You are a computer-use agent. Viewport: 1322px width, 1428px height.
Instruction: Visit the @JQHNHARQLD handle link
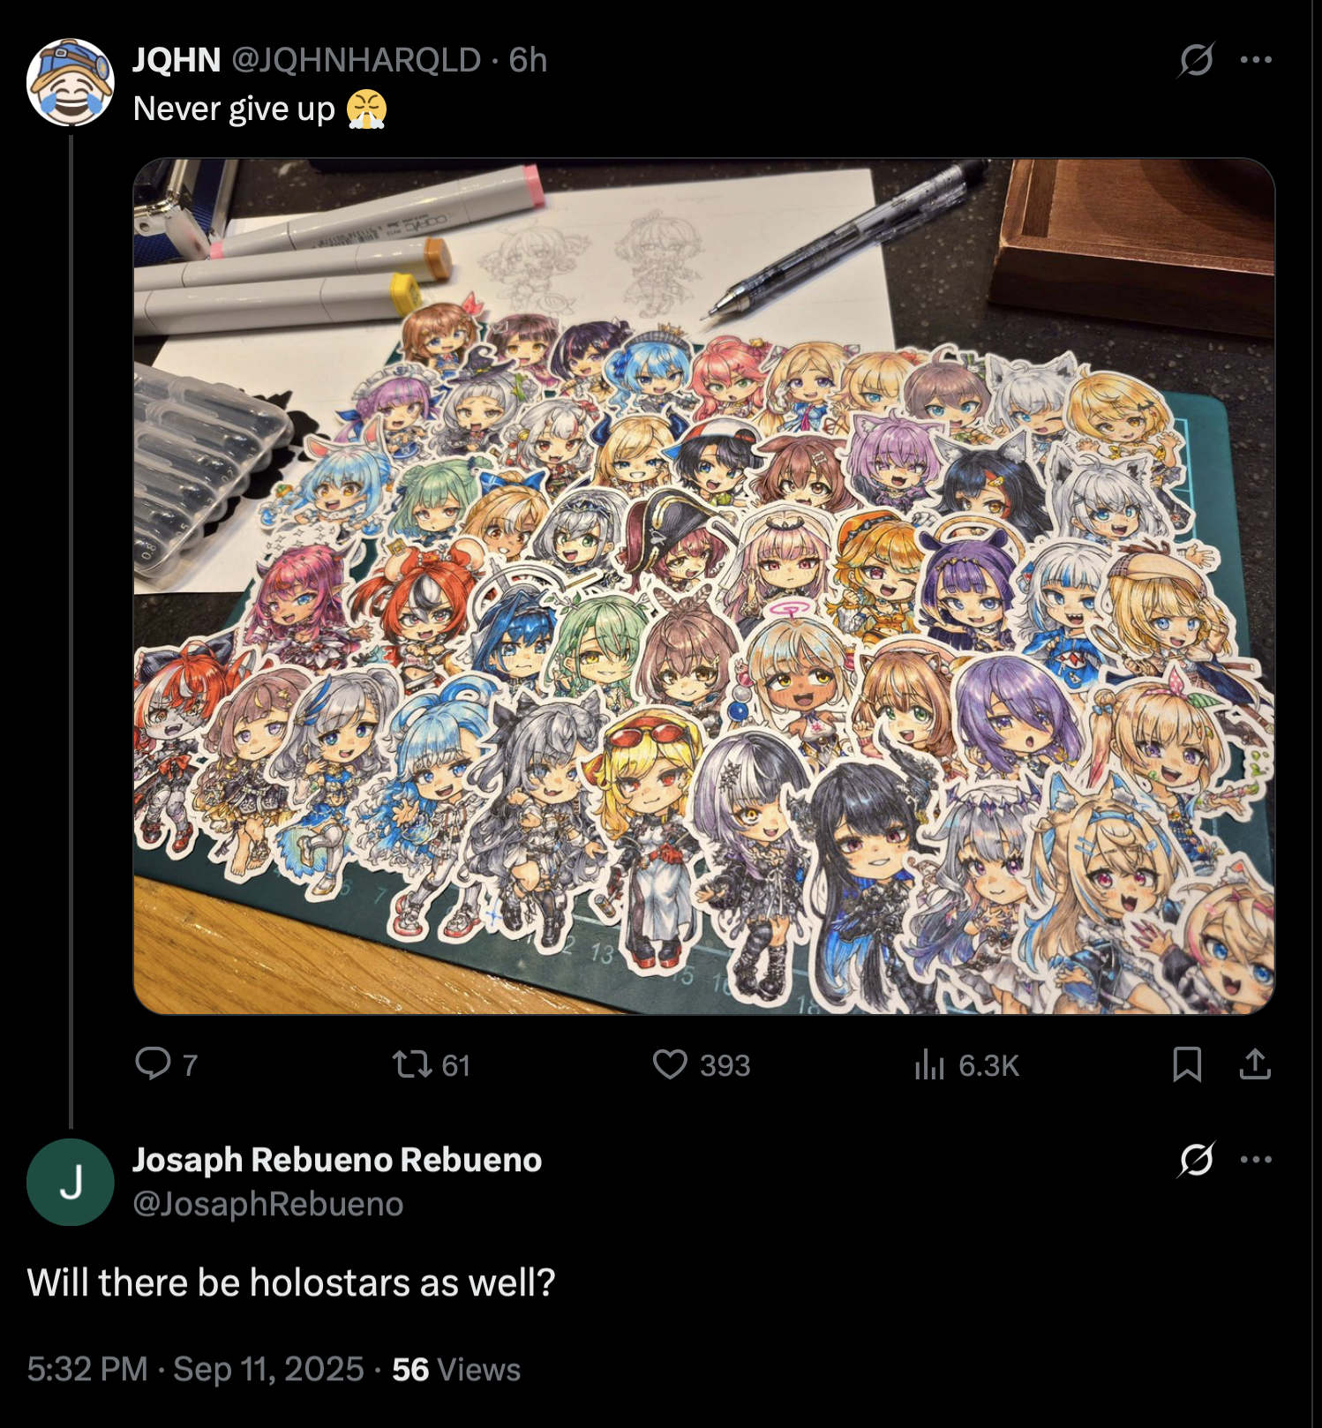coord(357,60)
